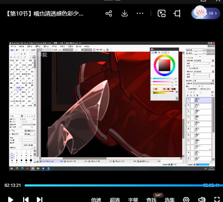This screenshot has height=202, width=223.
Task: Open the 字幕 subtitles option
Action: point(133,200)
